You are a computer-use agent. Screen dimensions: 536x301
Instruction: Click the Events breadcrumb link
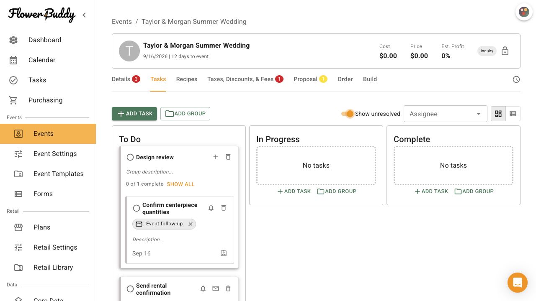122,22
